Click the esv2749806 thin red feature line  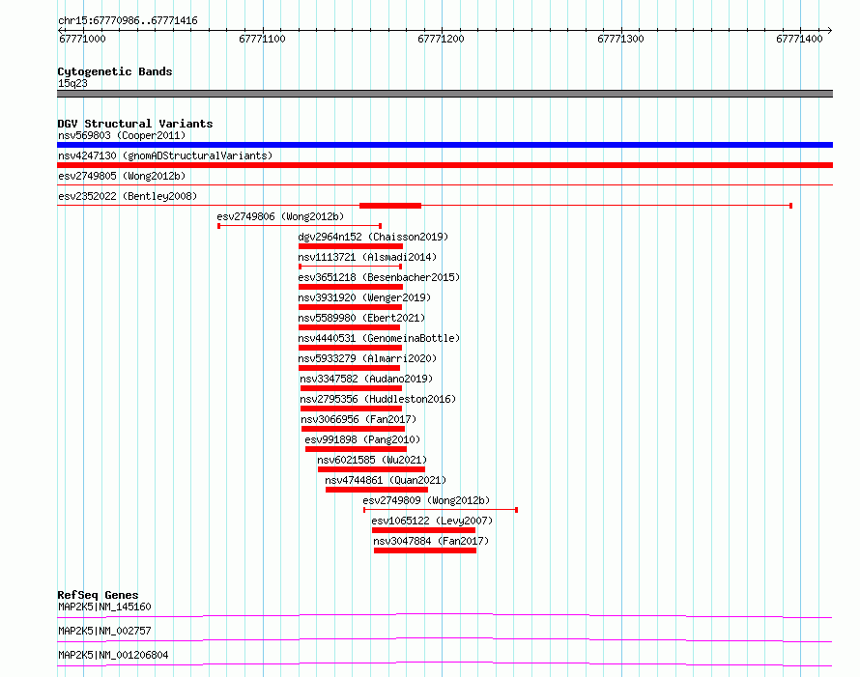tap(300, 226)
